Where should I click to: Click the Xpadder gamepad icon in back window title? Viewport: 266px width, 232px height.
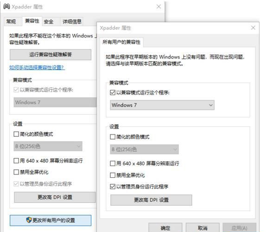pyautogui.click(x=6, y=6)
